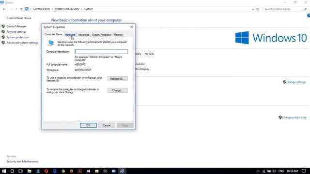The height and width of the screenshot is (174, 310).
Task: Go back in Control Panel navigation
Action: point(4,9)
